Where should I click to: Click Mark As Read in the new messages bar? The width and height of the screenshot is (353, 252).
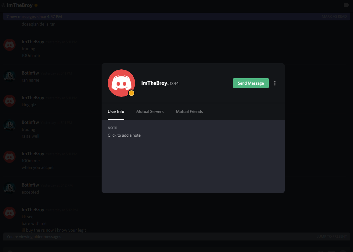[334, 16]
